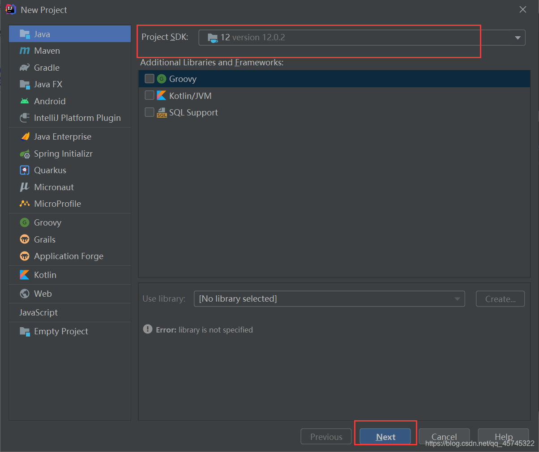Screen dimensions: 539x452
Task: Click the Kotlin icon in sidebar
Action: point(25,275)
